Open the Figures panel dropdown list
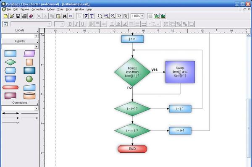Viewport: 252px width, 167px height. point(36,47)
